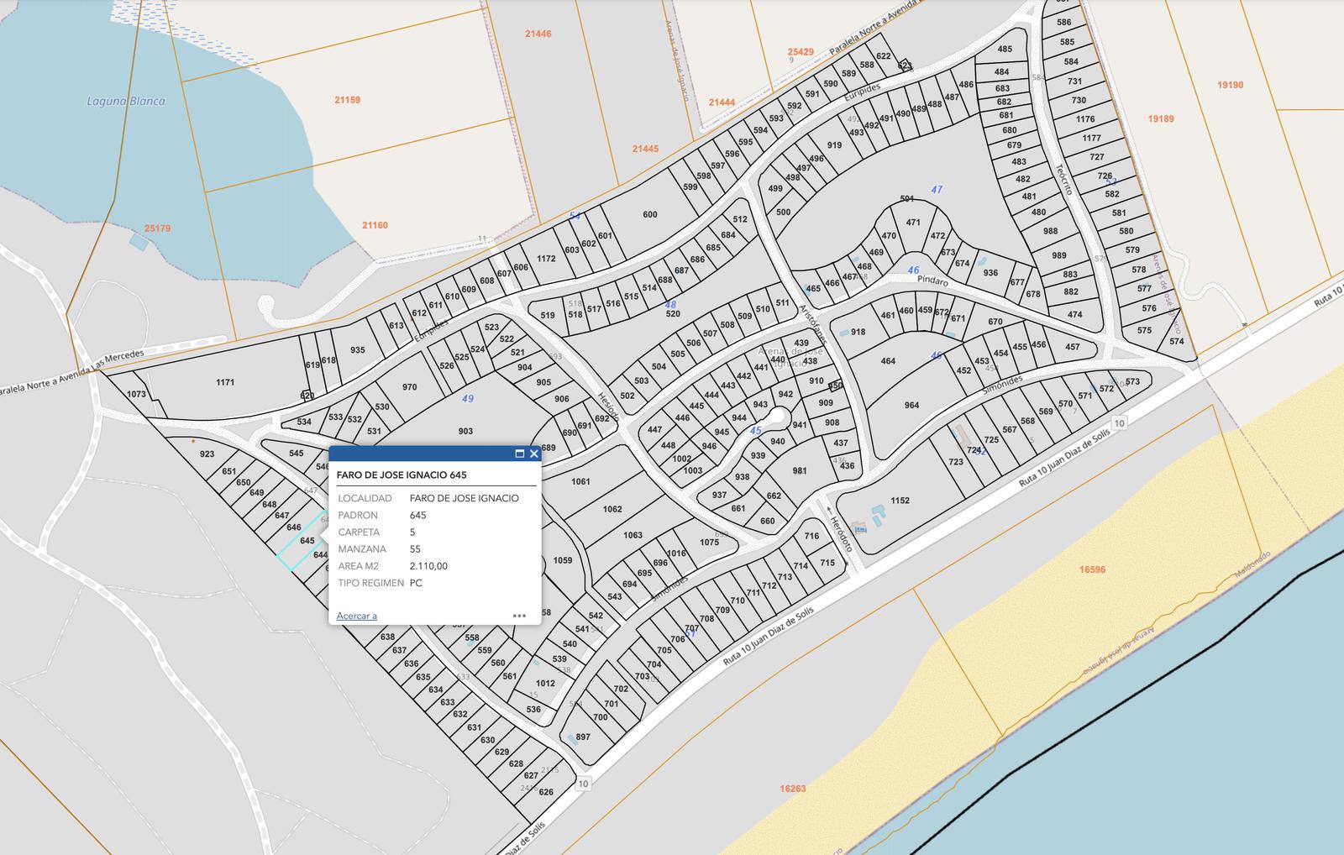Click the Laguna Blanca label
This screenshot has width=1344, height=855.
(x=126, y=101)
